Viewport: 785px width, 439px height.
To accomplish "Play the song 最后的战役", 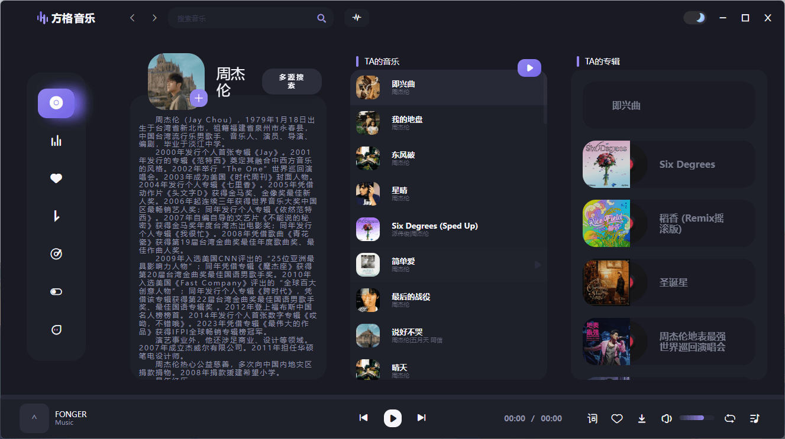I will (448, 300).
